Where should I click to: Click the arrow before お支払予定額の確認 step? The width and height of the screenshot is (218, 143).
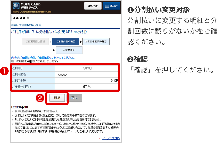pyautogui.click(x=81, y=41)
